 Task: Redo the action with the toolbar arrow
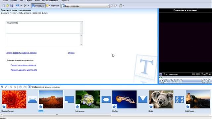pos(25,6)
